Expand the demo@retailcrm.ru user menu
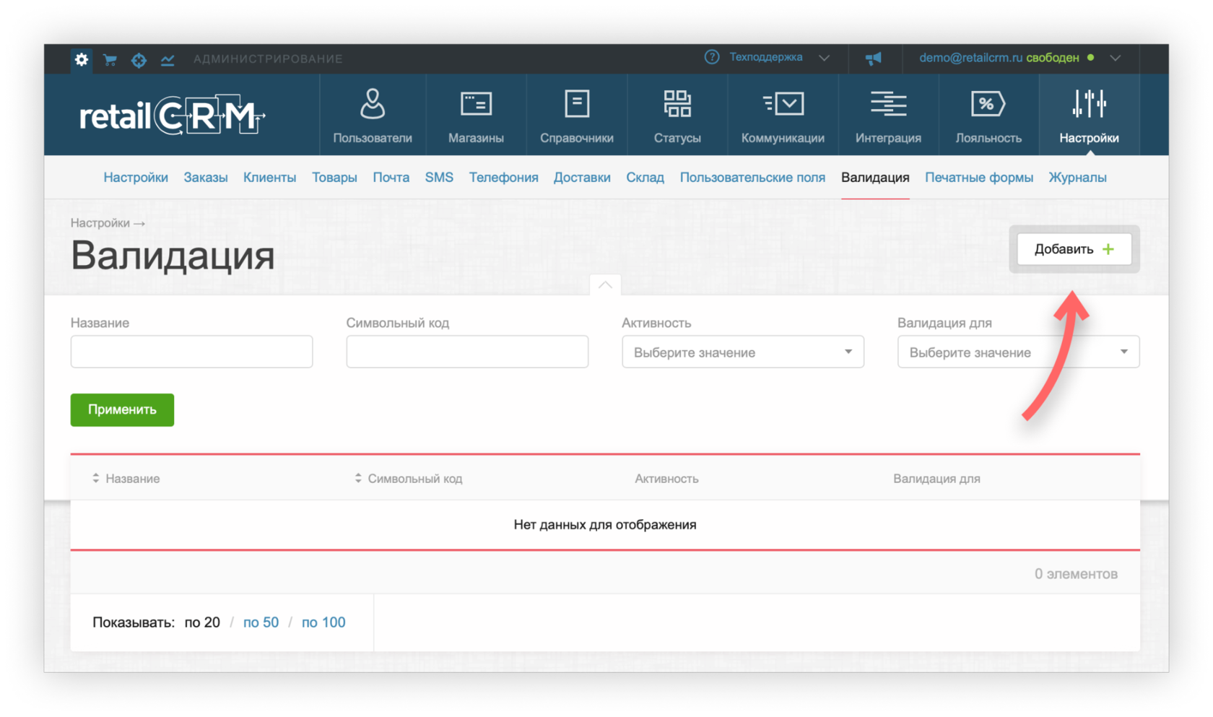Screen dimensions: 1213x717 (x=1116, y=58)
